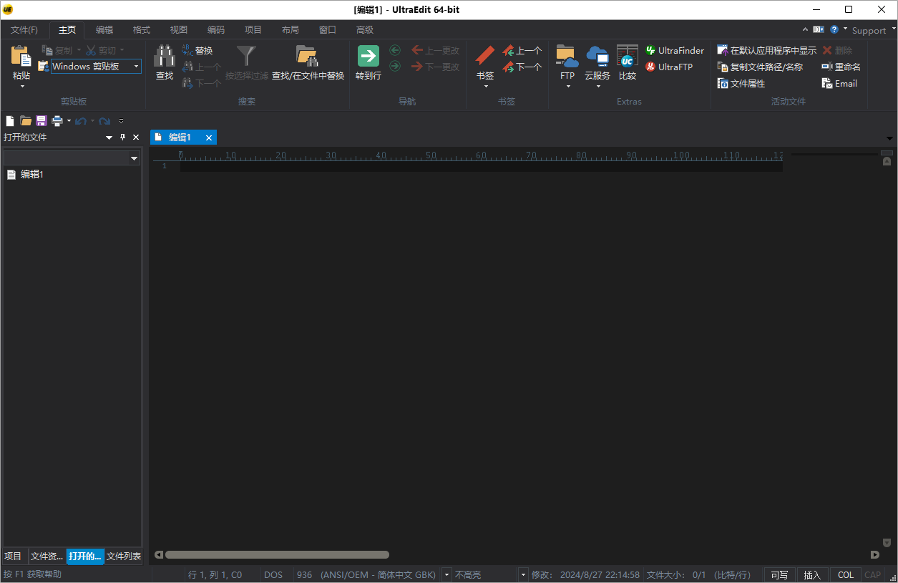Toggle the auto-hide pin of open files panel
This screenshot has height=583, width=898.
122,137
